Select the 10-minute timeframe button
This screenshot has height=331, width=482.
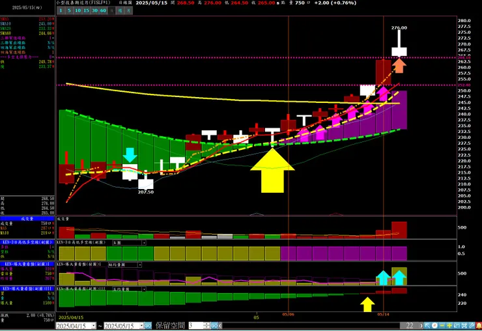click(x=78, y=10)
